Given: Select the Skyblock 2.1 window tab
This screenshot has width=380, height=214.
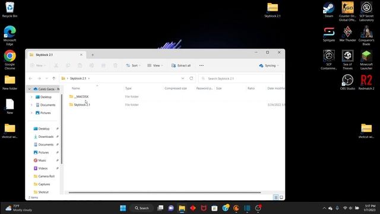Looking at the screenshot, I should (56, 55).
